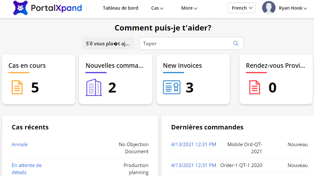Image resolution: width=314 pixels, height=176 pixels.
Task: Go to Tableau de bord
Action: pyautogui.click(x=120, y=8)
